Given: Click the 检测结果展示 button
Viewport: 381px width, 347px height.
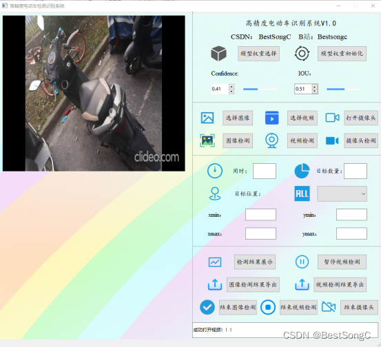Looking at the screenshot, I should [x=255, y=262].
